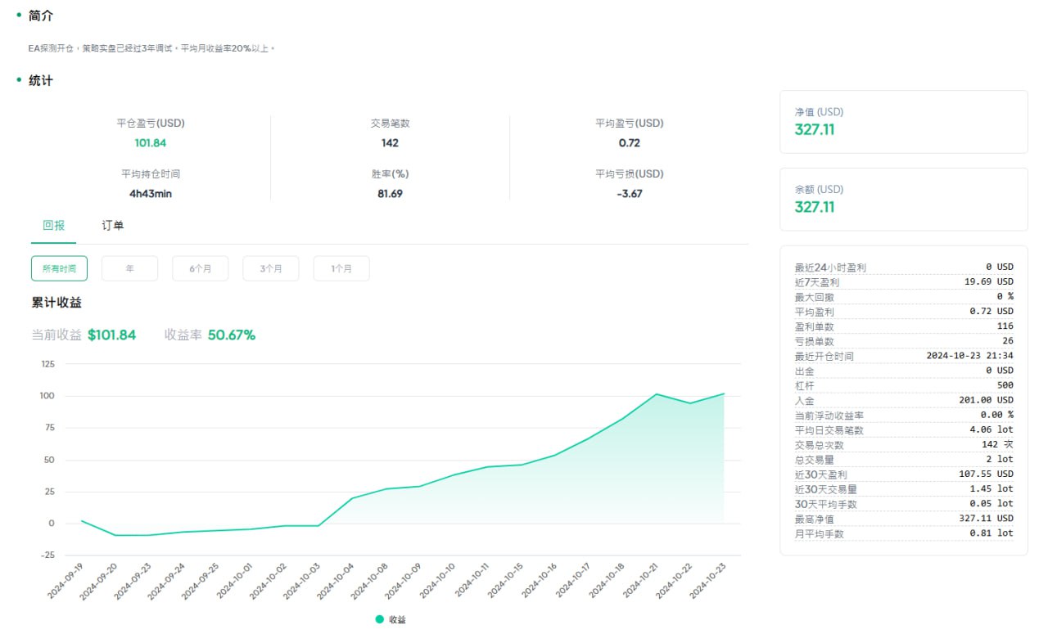Click the 2024-10-23 x-axis date label
This screenshot has width=1048, height=634.
(x=709, y=581)
